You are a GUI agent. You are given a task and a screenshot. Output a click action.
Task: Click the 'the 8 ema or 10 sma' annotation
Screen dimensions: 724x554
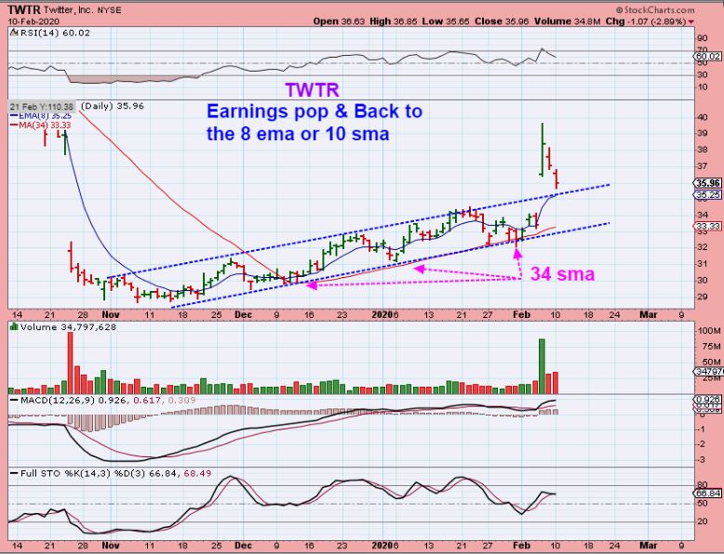(298, 134)
